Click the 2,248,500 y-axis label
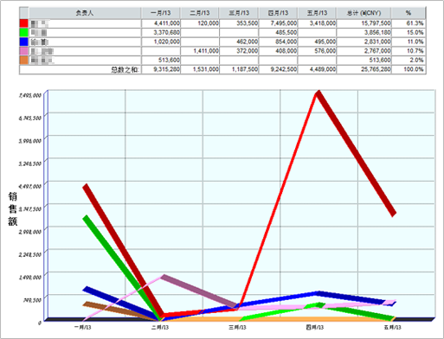Image resolution: width=444 pixels, height=339 pixels. (x=30, y=254)
